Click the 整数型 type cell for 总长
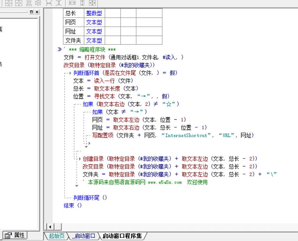Viewport: 298px width, 241px height. 94,14
